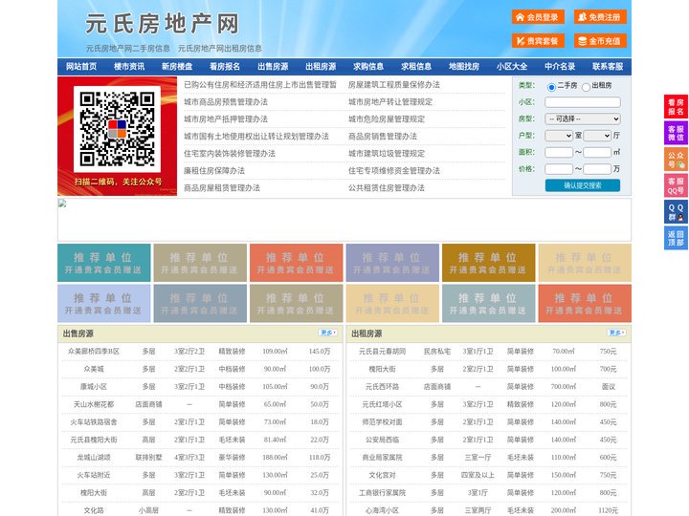Open 中介名录 navigation item
Viewport: 689px width, 516px height.
pyautogui.click(x=560, y=67)
